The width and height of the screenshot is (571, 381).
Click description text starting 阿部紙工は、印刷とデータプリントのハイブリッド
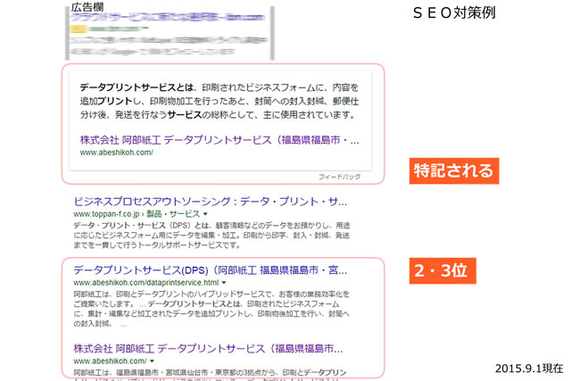(x=211, y=309)
